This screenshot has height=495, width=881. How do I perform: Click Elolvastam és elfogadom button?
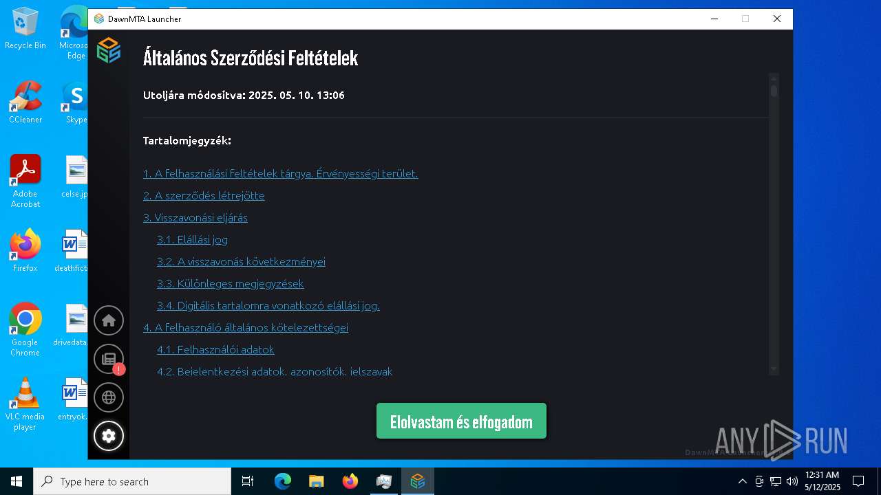point(461,421)
